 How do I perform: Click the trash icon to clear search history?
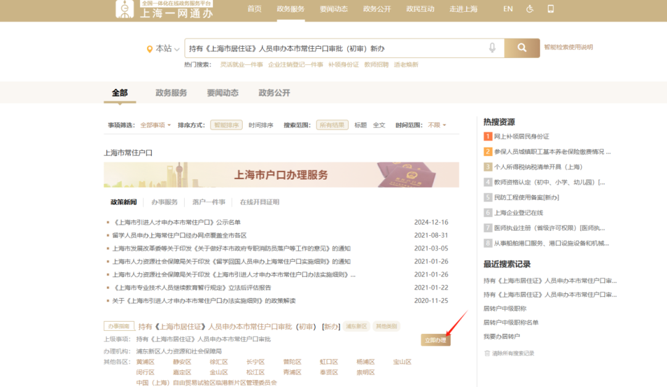(x=487, y=353)
